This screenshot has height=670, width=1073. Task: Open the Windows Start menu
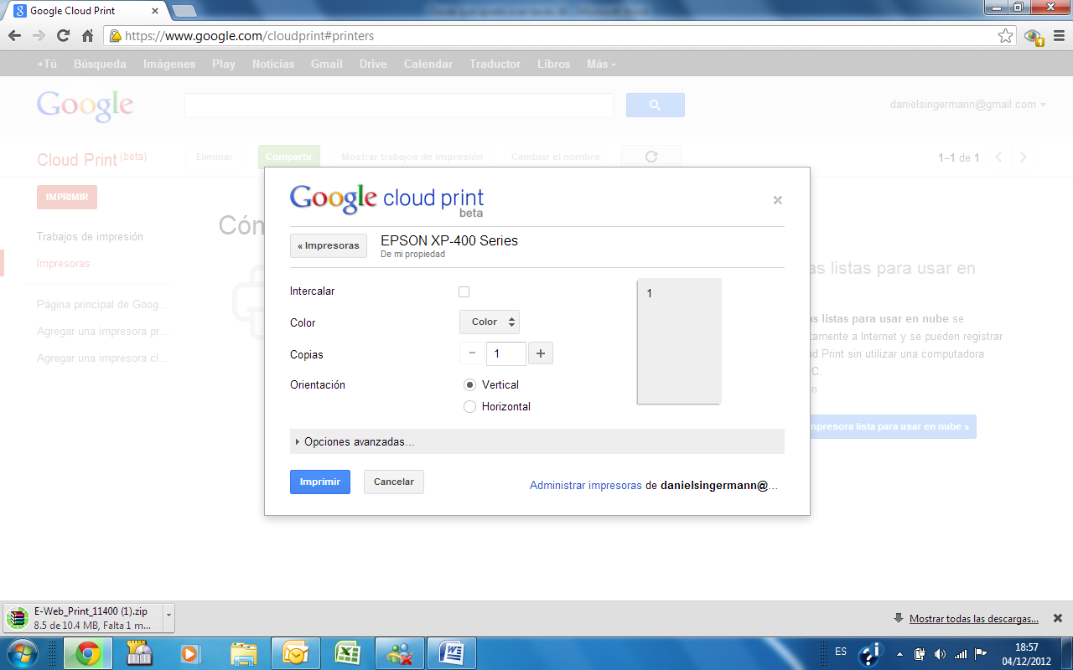[22, 653]
